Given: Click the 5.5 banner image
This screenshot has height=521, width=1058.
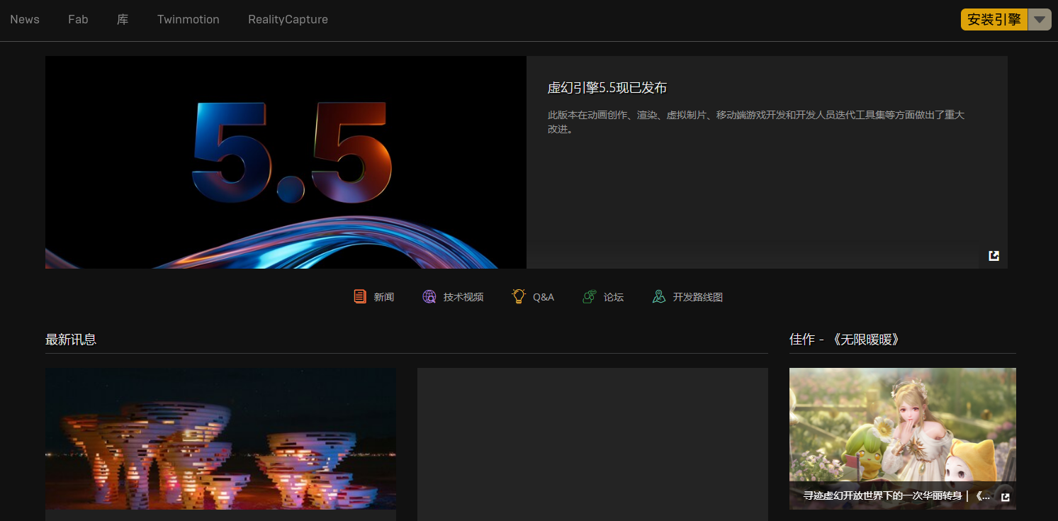Looking at the screenshot, I should pyautogui.click(x=286, y=162).
